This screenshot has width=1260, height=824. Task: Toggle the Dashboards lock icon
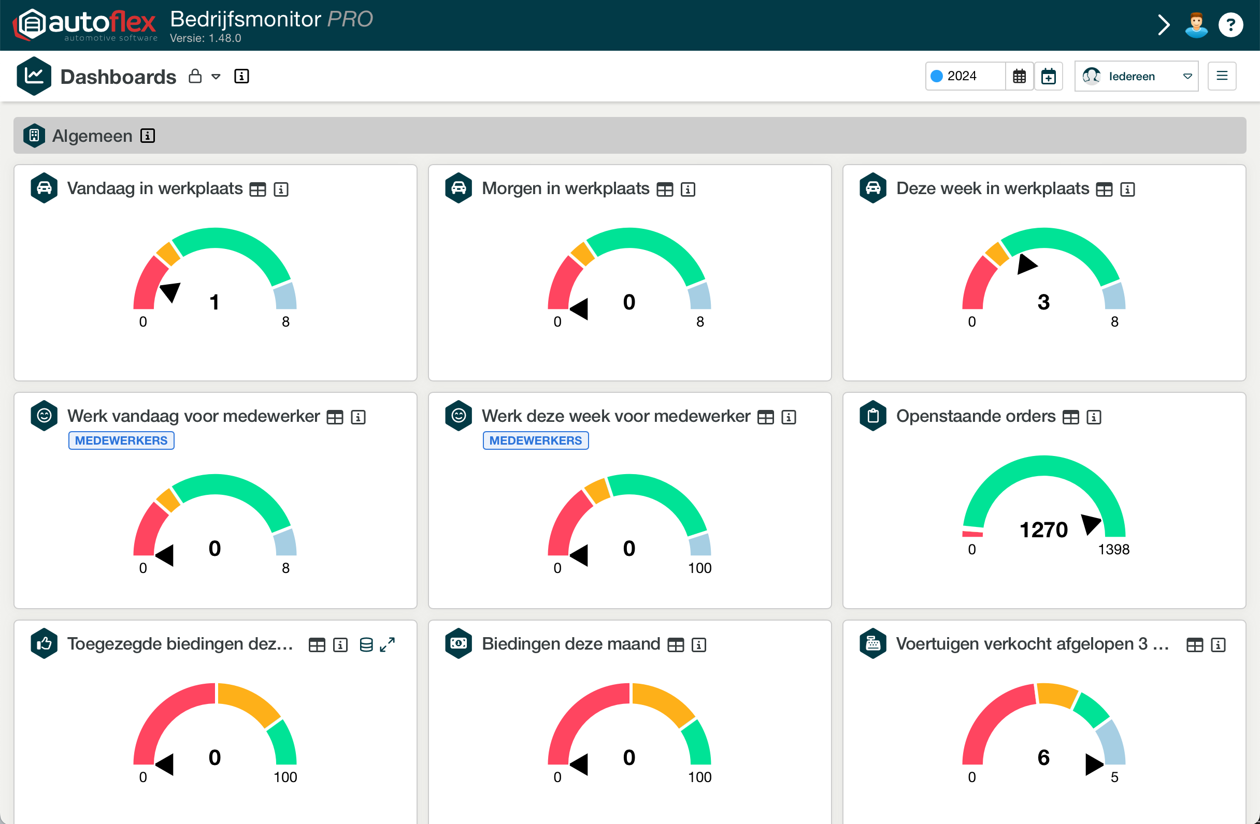click(x=195, y=76)
